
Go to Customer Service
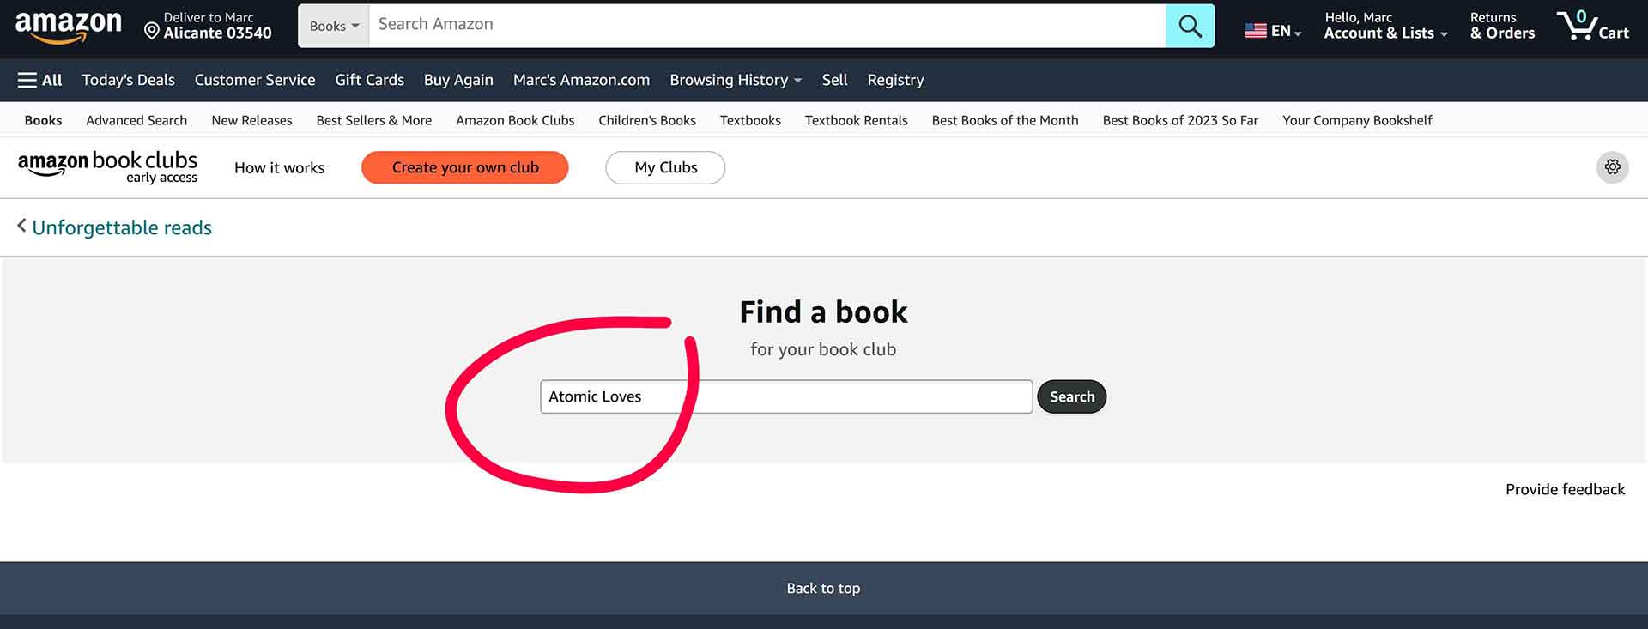pyautogui.click(x=255, y=80)
